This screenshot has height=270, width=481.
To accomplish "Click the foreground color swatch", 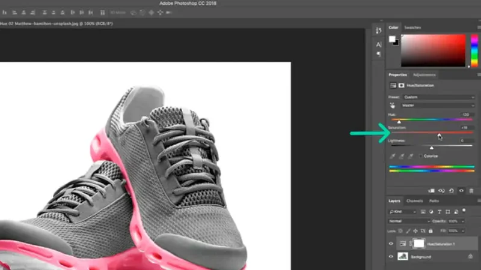I will coord(392,39).
